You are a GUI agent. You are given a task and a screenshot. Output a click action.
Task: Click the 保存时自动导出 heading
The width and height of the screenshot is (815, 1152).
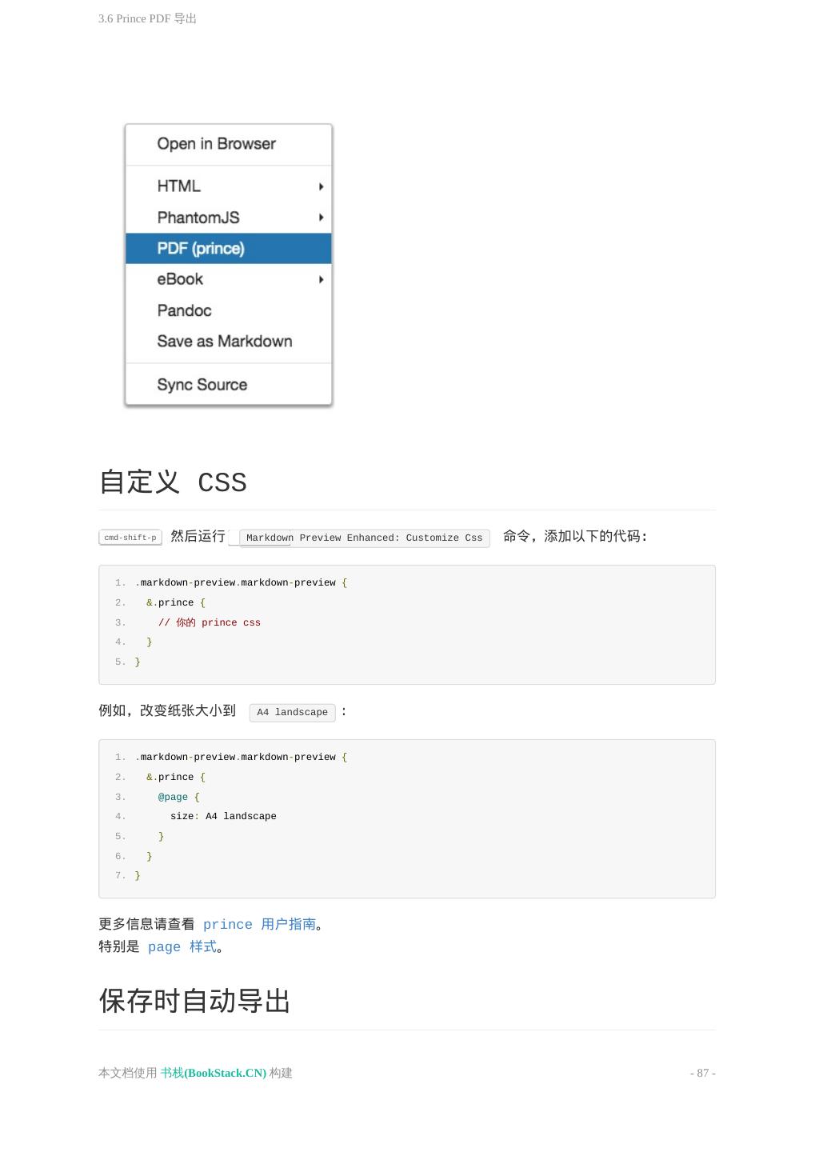click(194, 1002)
